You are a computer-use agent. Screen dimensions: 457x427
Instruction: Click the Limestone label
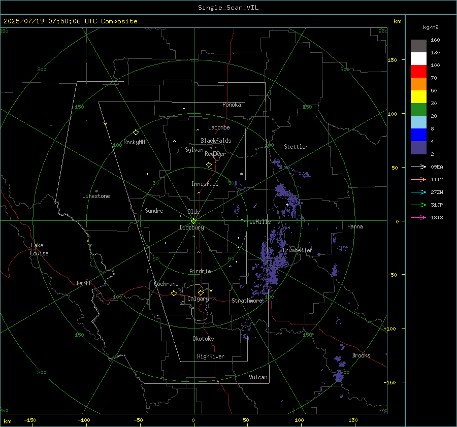click(96, 196)
